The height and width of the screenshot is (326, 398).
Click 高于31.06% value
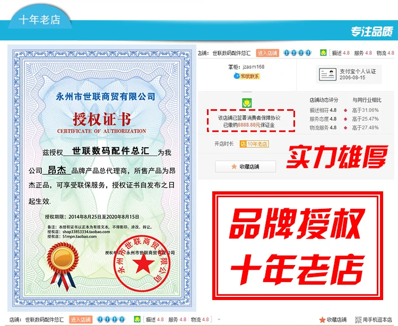(365, 110)
